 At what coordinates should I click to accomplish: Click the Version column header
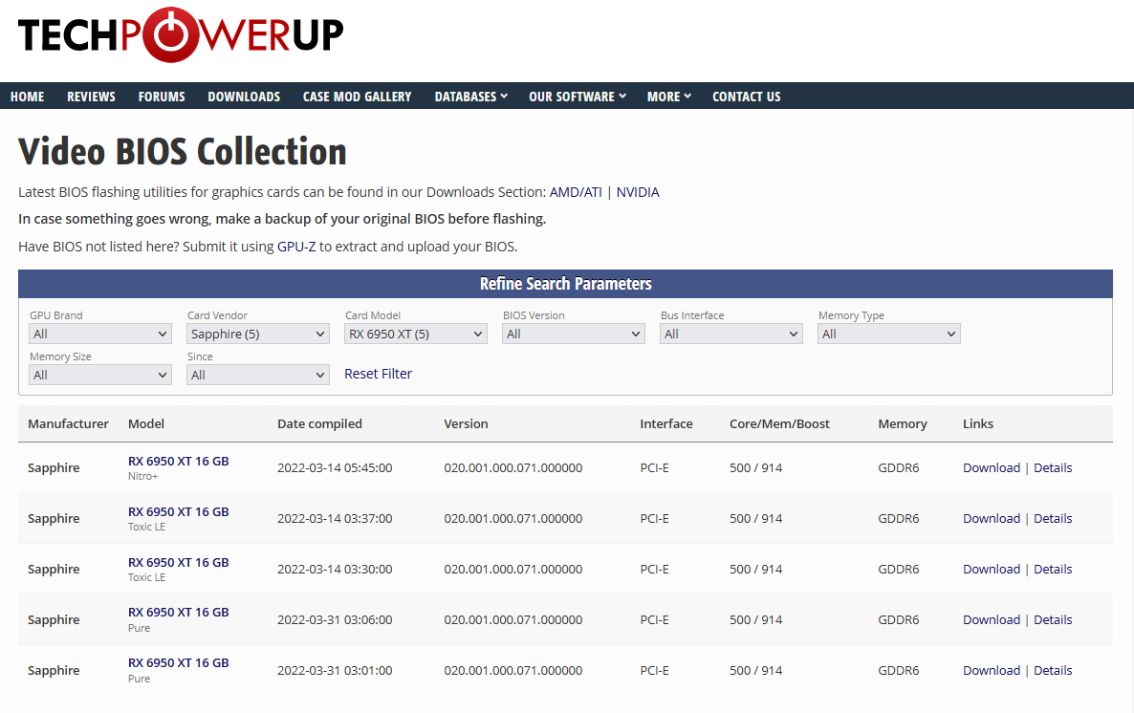point(466,423)
